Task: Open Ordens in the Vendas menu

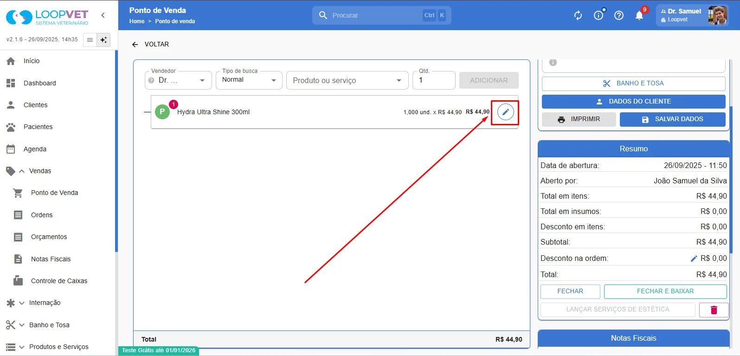Action: (42, 215)
